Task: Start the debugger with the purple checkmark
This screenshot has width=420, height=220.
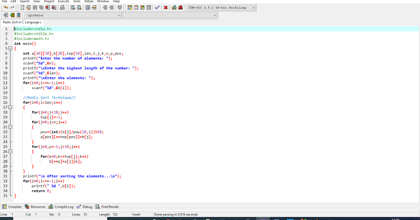Action: (x=157, y=7)
